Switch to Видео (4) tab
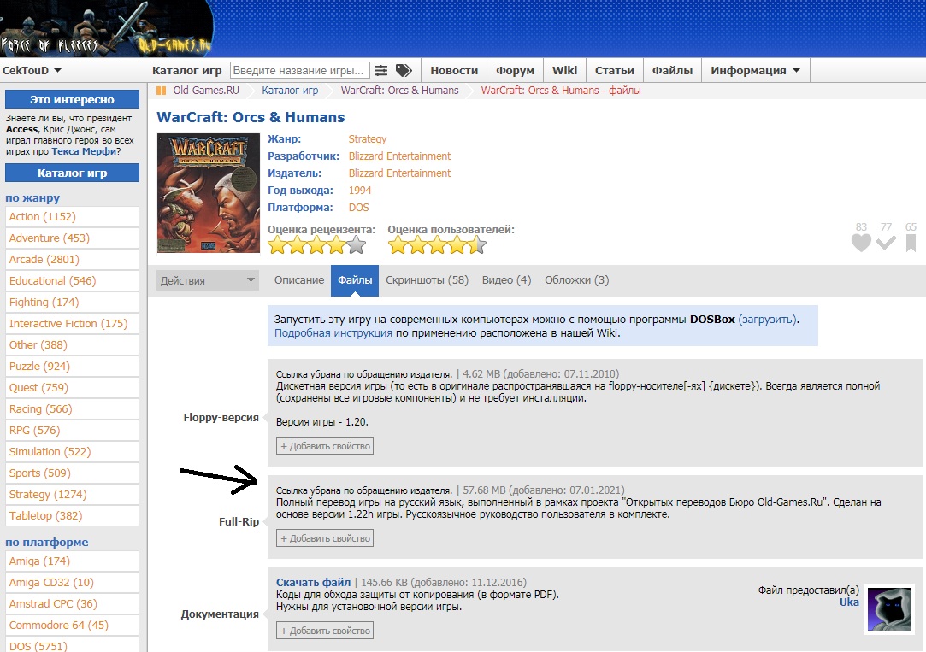926x652 pixels. click(507, 279)
